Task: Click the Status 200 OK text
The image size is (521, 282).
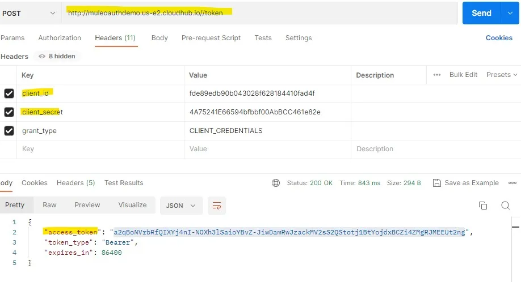Action: (310, 183)
